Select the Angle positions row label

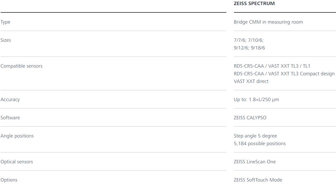click(17, 136)
